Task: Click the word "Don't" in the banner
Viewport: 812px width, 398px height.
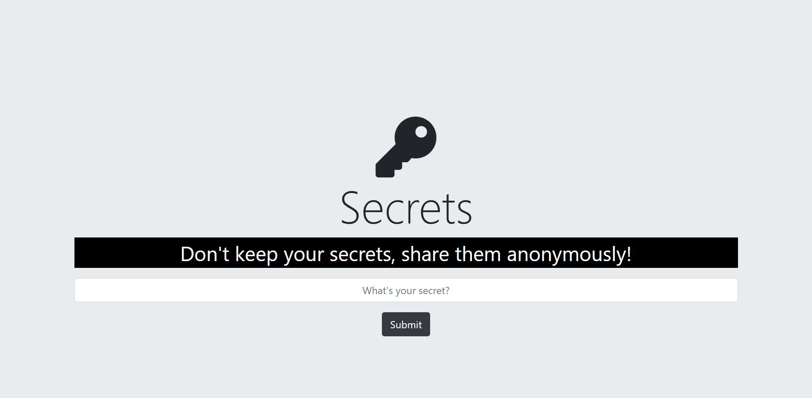Action: tap(205, 254)
